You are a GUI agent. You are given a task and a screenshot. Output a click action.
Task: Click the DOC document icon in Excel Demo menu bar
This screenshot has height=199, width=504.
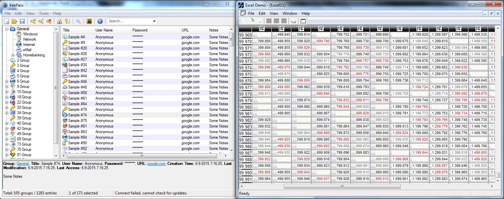(243, 13)
